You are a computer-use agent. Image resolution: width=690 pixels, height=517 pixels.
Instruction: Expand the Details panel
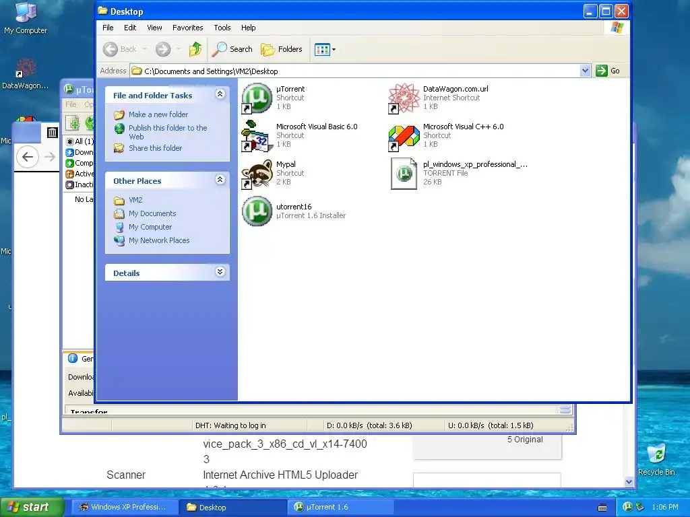pyautogui.click(x=220, y=272)
